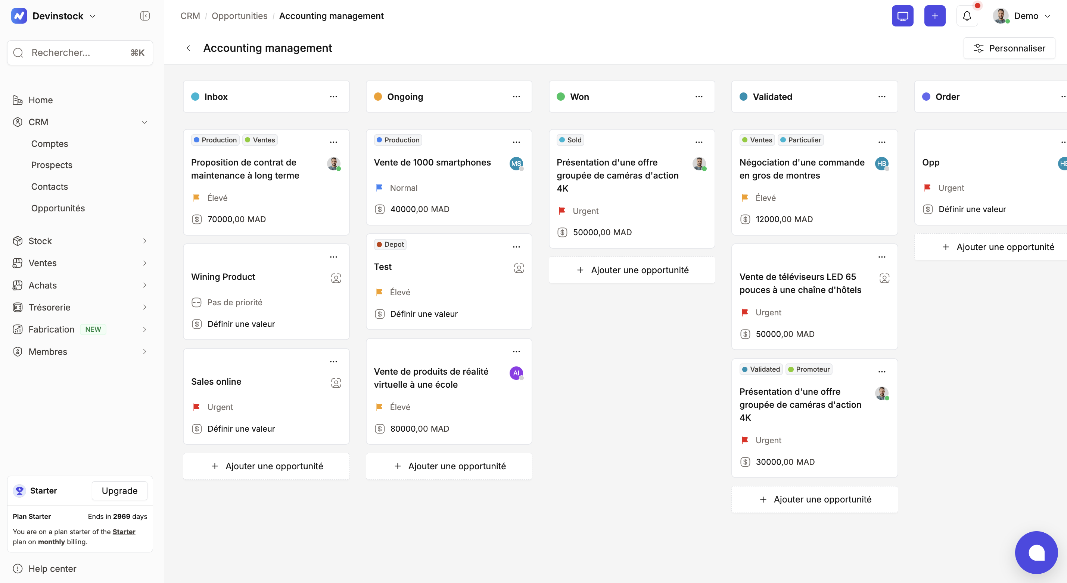The height and width of the screenshot is (583, 1067).
Task: Click the notification bell icon
Action: pyautogui.click(x=967, y=16)
